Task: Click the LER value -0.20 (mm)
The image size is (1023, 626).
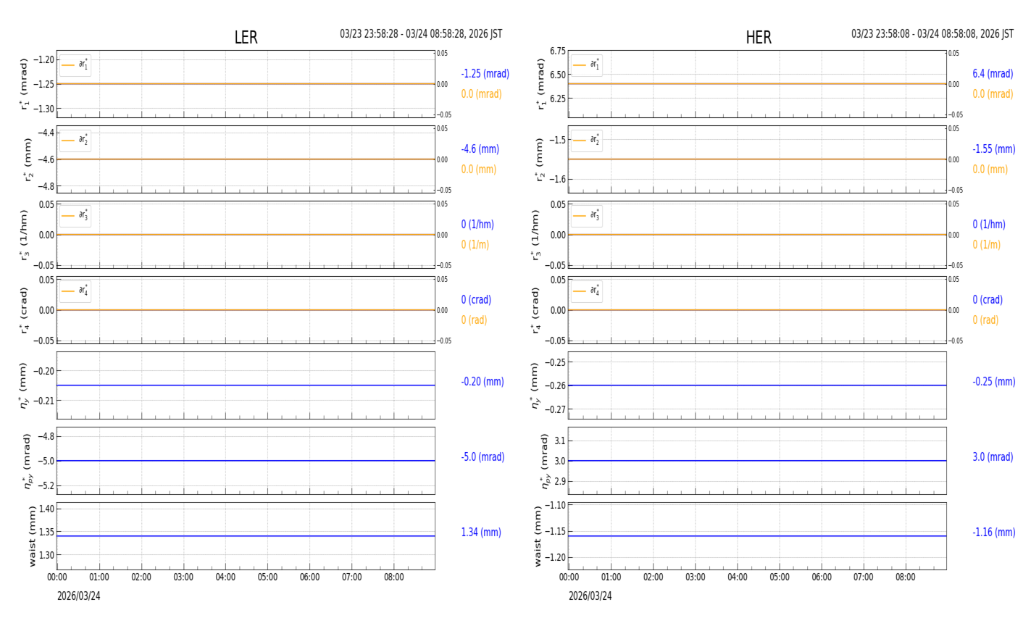Action: pos(483,382)
